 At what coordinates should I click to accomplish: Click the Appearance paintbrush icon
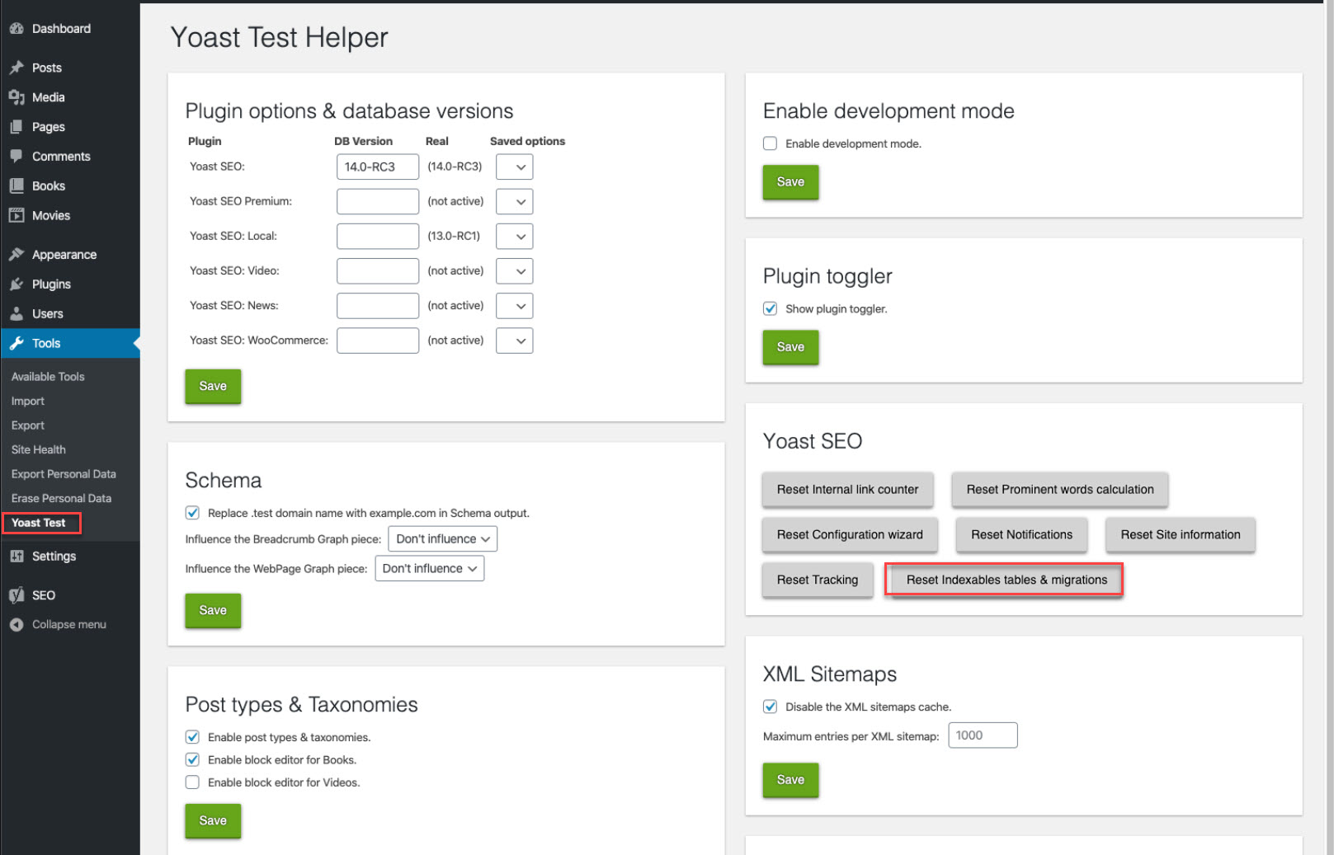point(16,255)
